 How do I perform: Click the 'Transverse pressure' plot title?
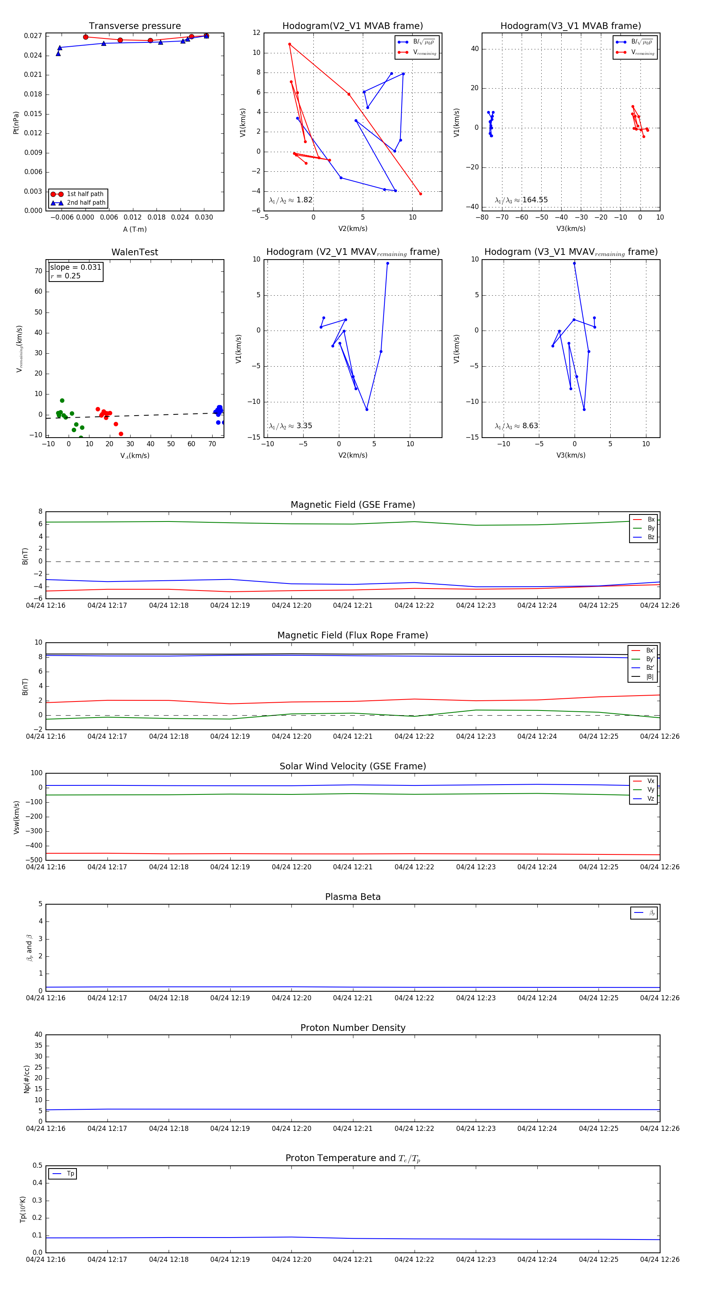click(135, 26)
